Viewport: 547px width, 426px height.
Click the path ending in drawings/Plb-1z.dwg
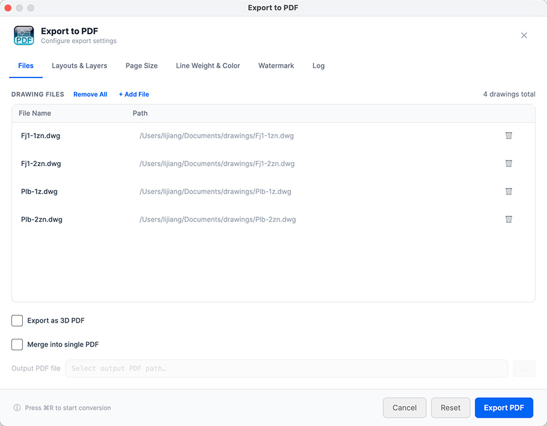click(x=215, y=192)
